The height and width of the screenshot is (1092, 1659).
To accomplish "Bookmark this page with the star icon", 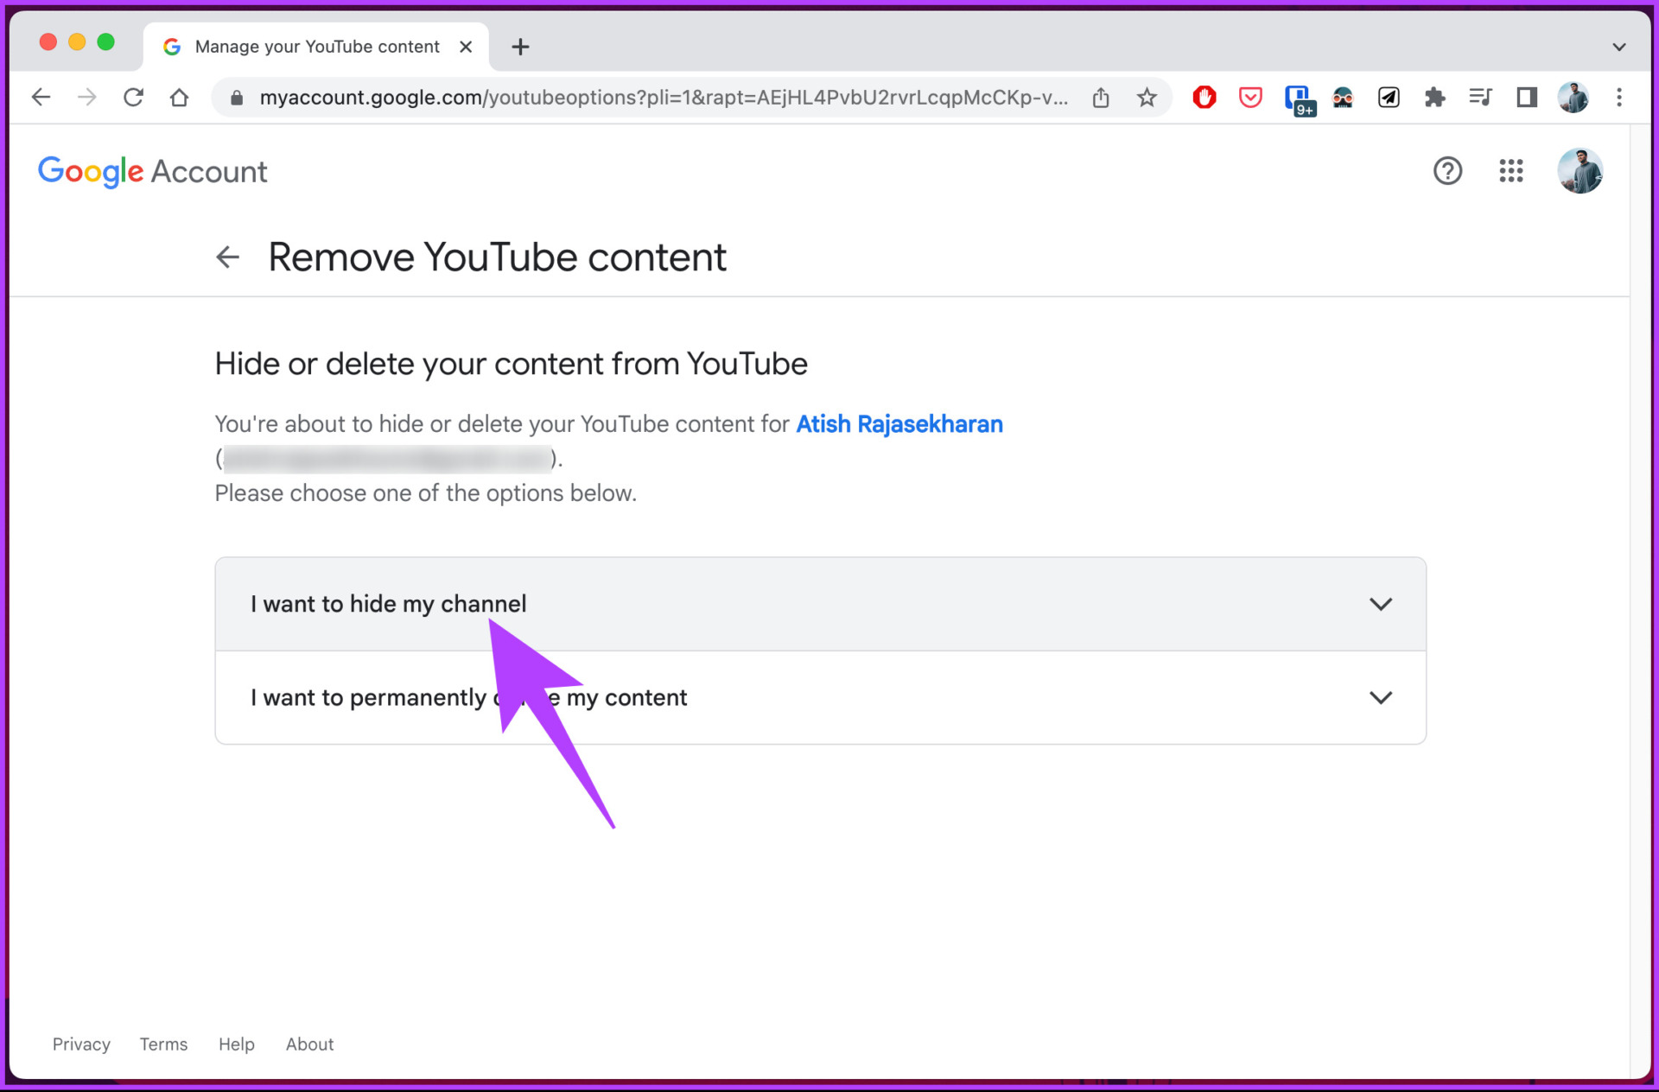I will click(x=1147, y=98).
